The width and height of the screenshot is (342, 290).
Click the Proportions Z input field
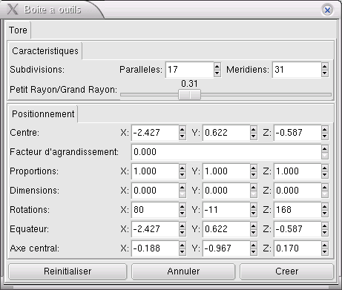(x=297, y=171)
